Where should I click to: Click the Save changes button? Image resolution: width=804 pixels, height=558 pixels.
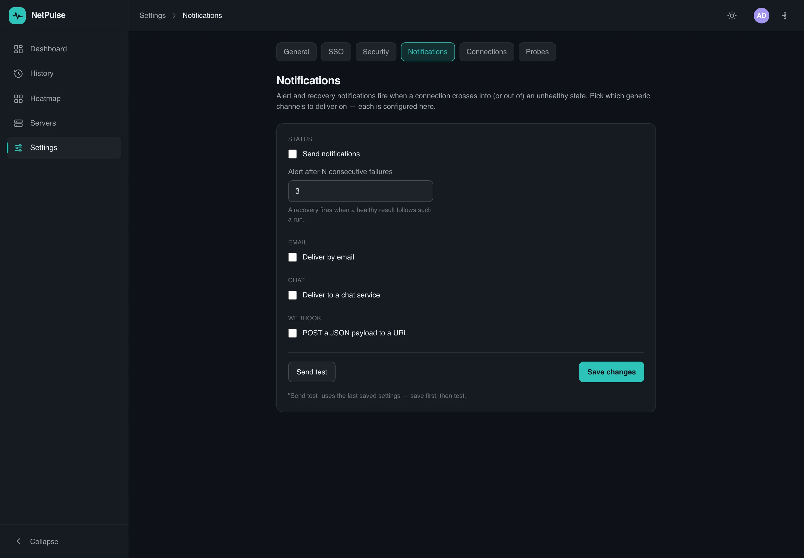click(611, 372)
